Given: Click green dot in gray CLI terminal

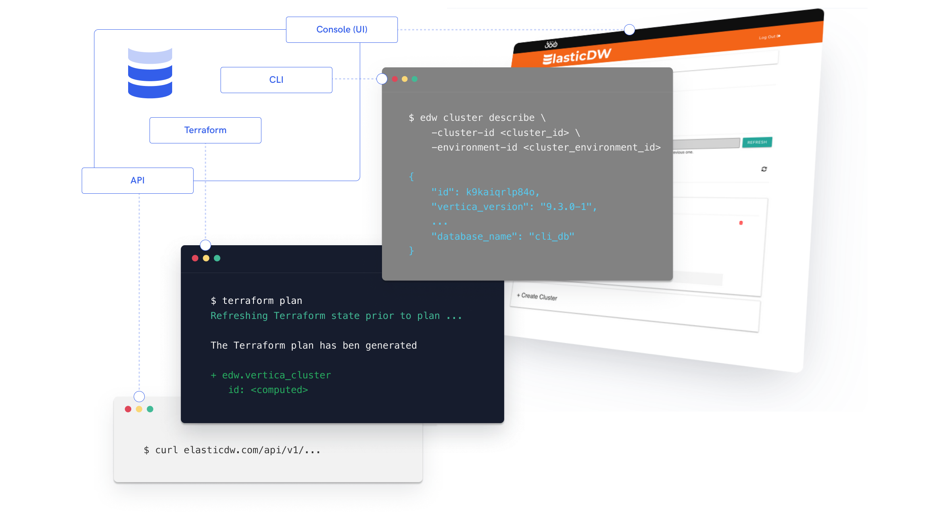Looking at the screenshot, I should (x=415, y=79).
